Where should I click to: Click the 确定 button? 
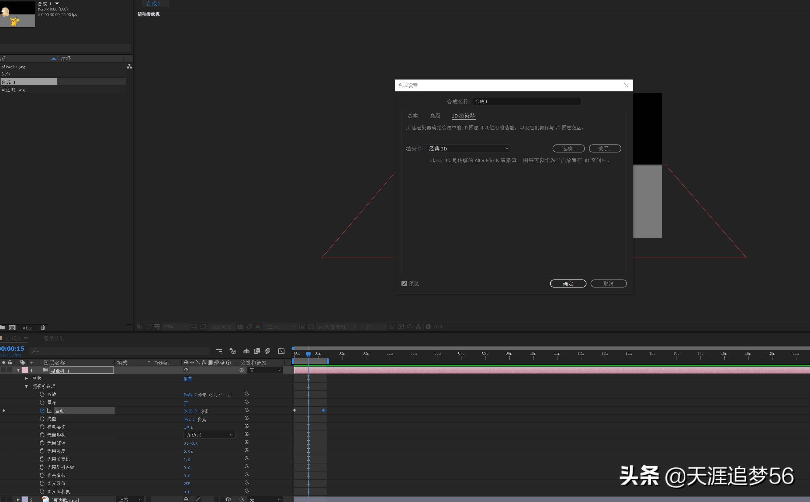(568, 284)
